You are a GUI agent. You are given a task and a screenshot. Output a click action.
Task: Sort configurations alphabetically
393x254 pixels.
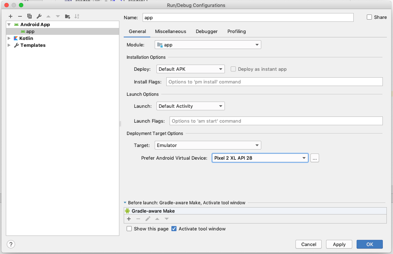(77, 16)
